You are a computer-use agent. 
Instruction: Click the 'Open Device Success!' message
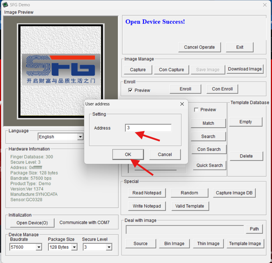tap(155, 22)
